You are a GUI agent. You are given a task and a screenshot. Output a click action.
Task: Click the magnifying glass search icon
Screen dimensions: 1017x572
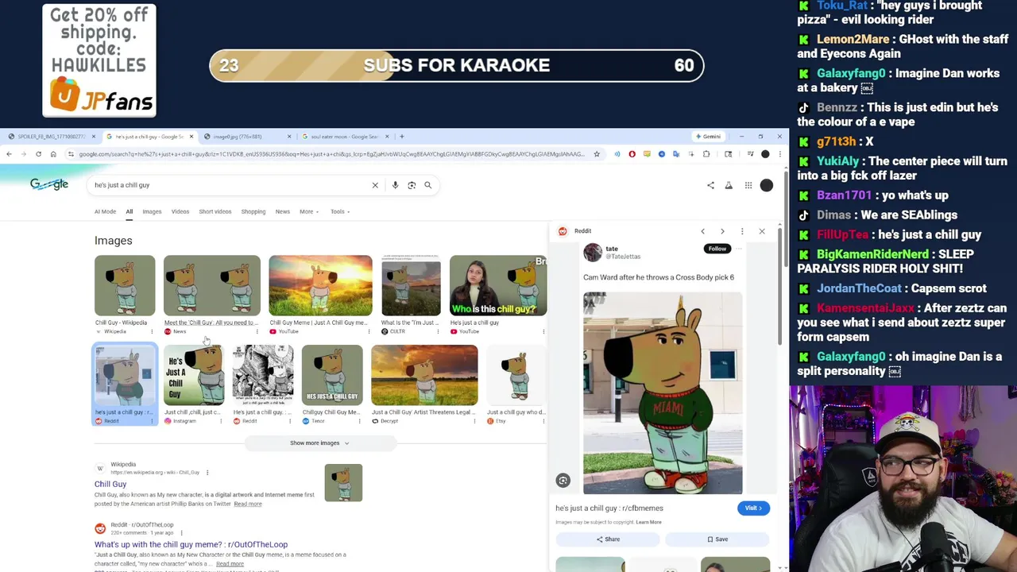[427, 185]
